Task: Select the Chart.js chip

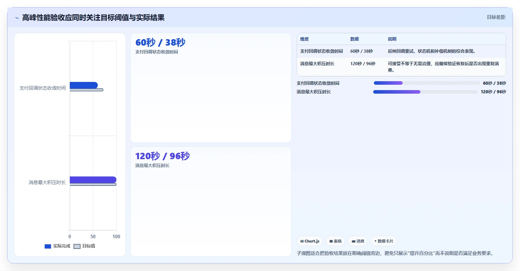Action: (x=310, y=241)
